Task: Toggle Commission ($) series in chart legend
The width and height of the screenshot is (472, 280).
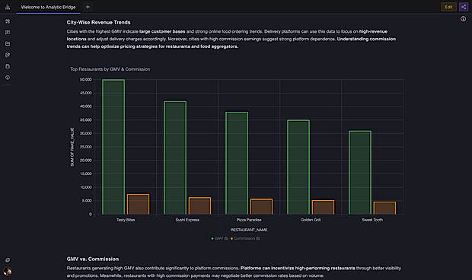Action: click(x=245, y=238)
